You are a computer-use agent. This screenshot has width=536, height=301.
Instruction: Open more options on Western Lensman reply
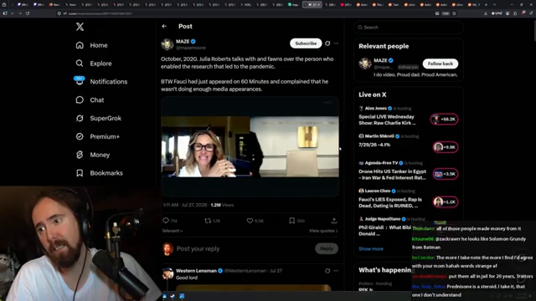pos(336,271)
